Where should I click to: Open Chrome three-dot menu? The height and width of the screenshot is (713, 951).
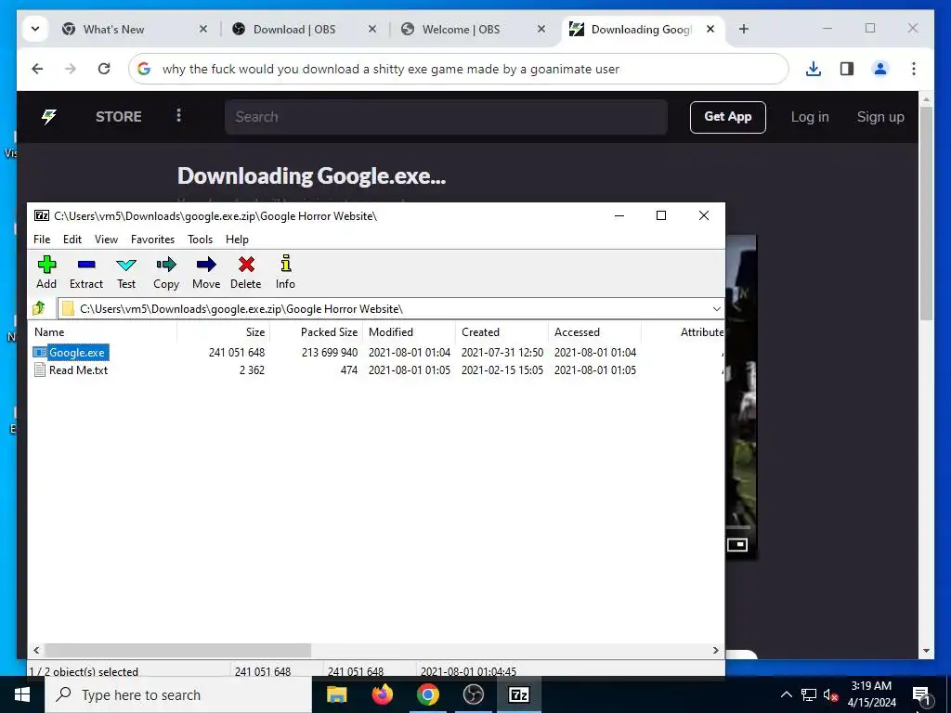click(914, 69)
